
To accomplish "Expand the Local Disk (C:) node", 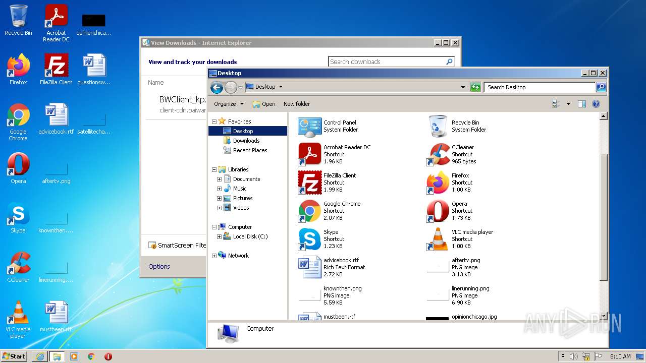I will (219, 236).
